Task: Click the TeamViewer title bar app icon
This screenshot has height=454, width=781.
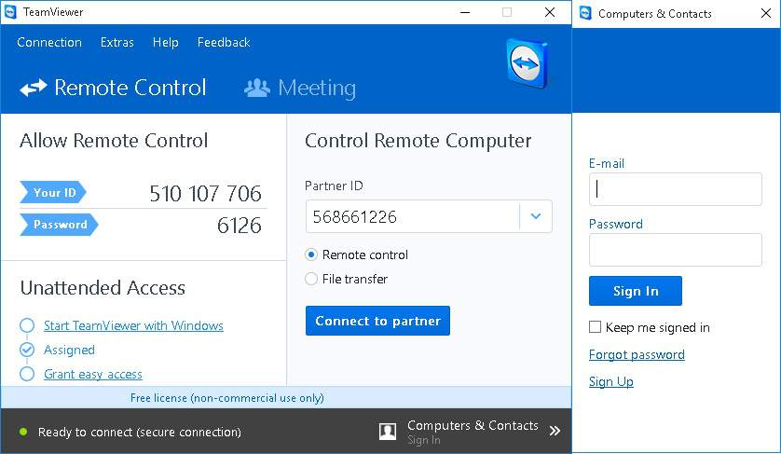Action: [x=10, y=12]
